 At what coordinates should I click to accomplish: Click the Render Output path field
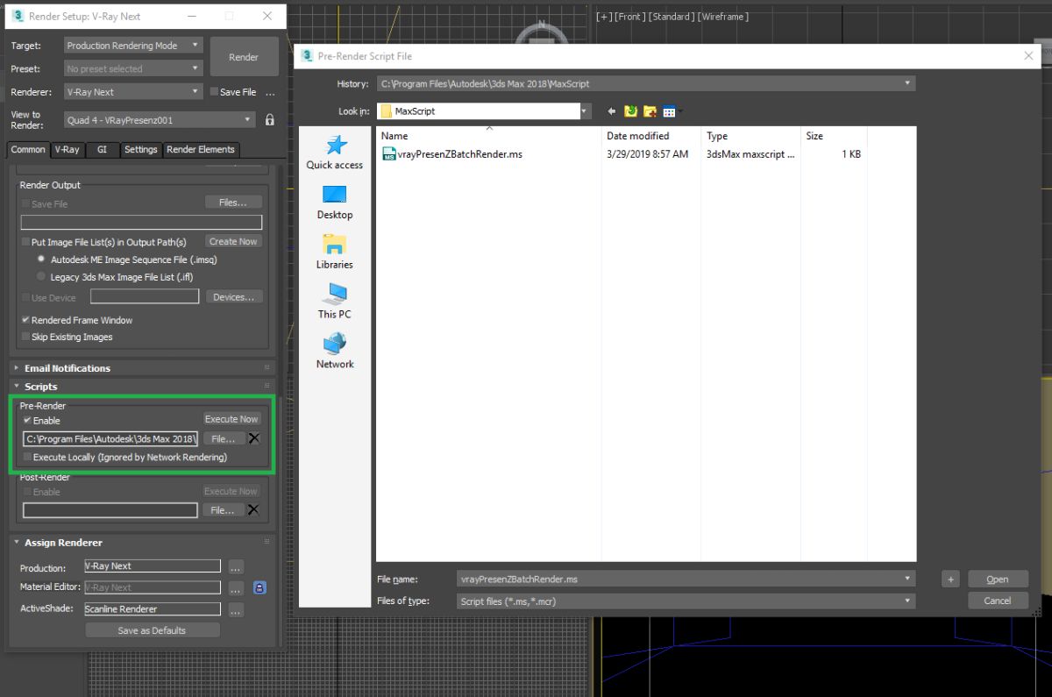pyautogui.click(x=141, y=223)
